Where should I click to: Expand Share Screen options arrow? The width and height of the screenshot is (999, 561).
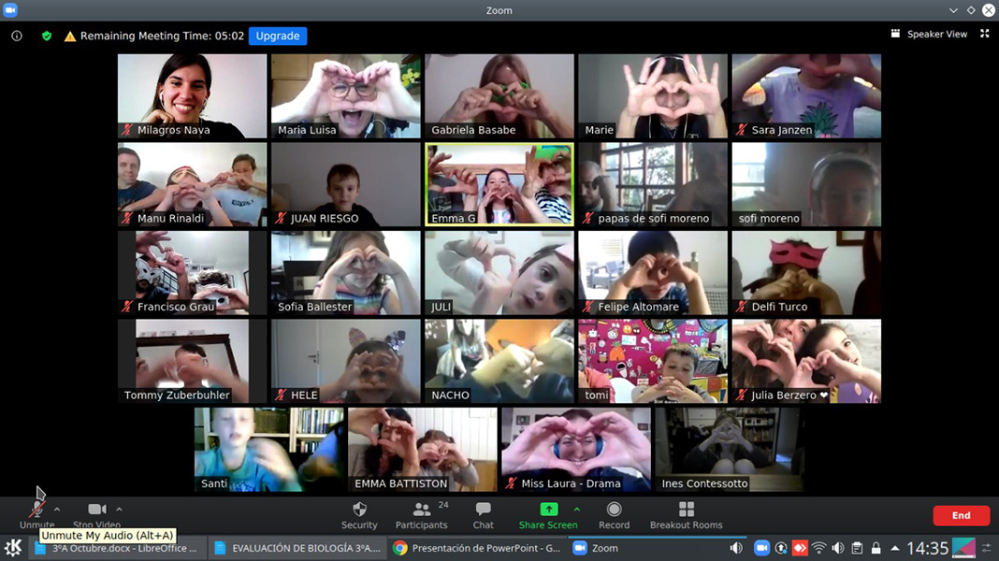coord(576,510)
